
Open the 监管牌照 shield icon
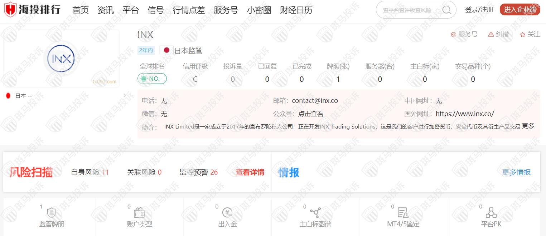click(52, 213)
